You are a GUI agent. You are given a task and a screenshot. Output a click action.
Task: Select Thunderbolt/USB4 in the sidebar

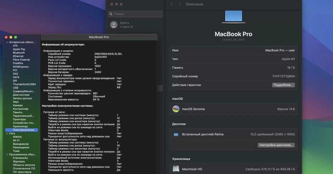click(24, 84)
